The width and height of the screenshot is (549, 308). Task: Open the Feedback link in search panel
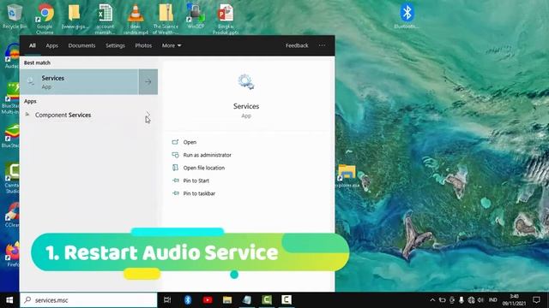(x=297, y=45)
